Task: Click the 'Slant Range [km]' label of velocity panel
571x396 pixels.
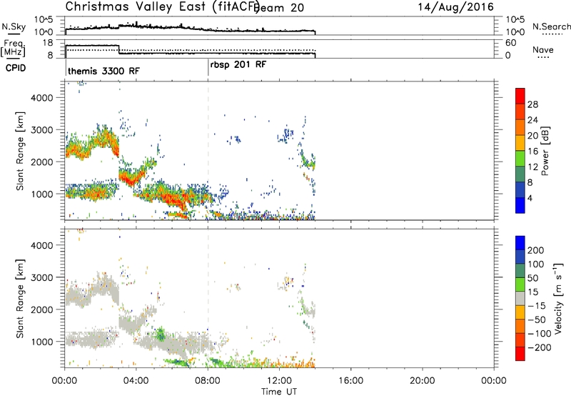Action: point(20,299)
